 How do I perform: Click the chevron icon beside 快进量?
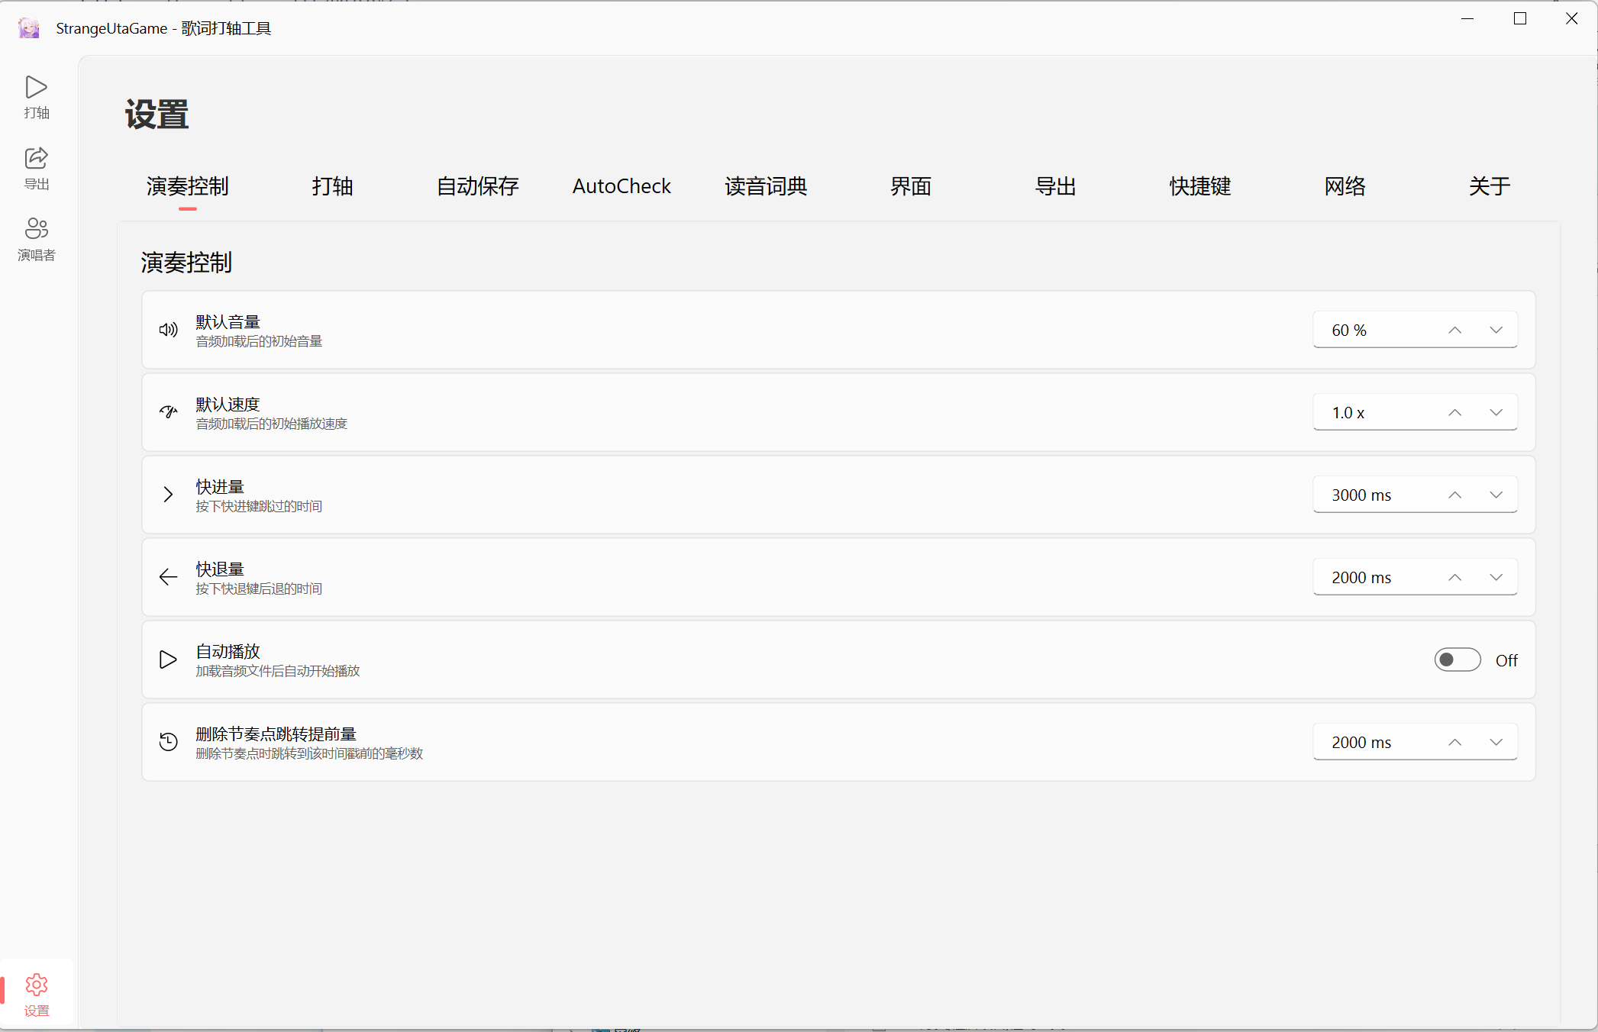[169, 495]
